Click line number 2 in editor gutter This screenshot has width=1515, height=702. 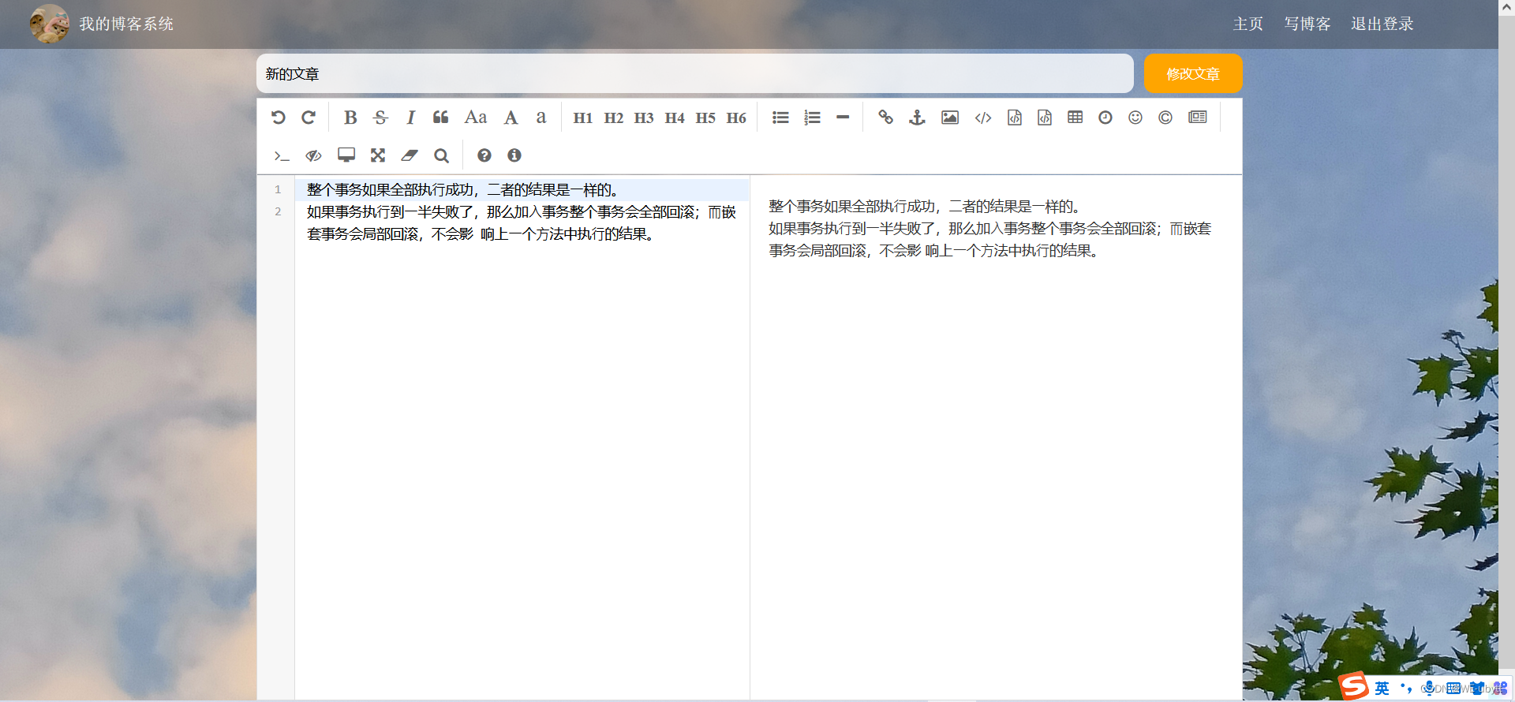(x=278, y=211)
